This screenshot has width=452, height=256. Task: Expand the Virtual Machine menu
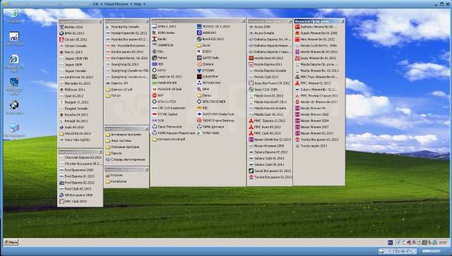pyautogui.click(x=118, y=4)
